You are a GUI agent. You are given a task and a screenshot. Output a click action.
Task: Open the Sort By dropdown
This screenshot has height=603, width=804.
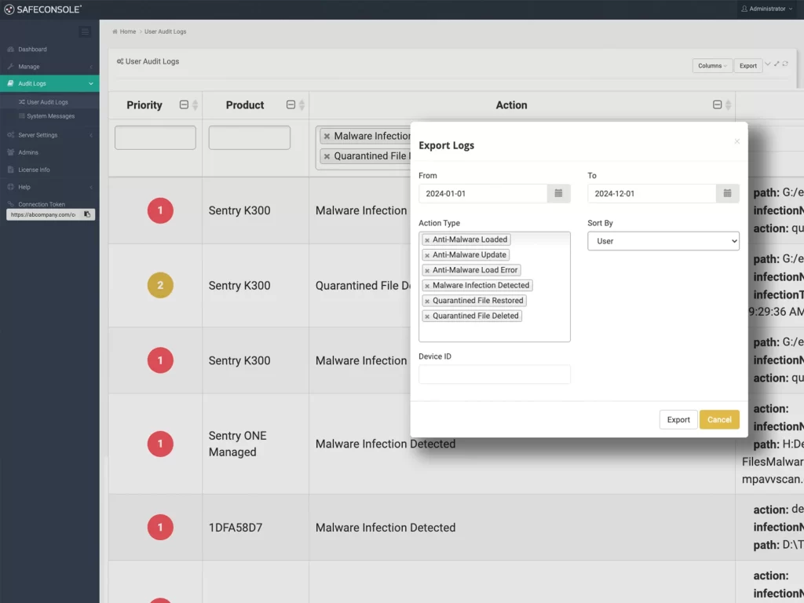click(663, 241)
